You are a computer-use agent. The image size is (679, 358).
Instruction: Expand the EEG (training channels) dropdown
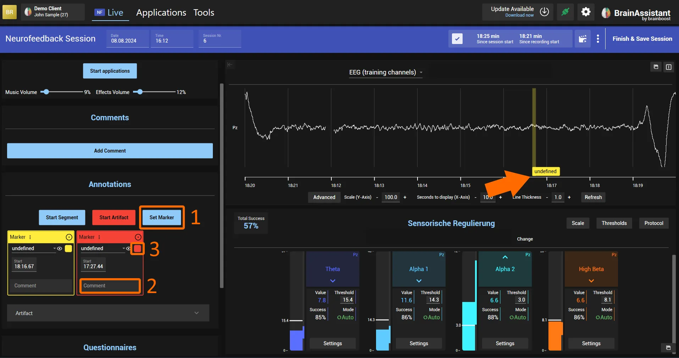[x=386, y=72]
